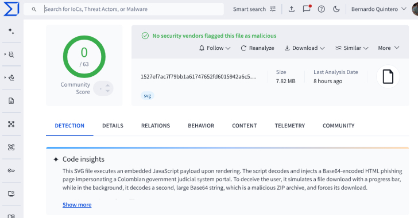This screenshot has width=418, height=218.
Task: Switch to the DETAILS tab
Action: (x=113, y=126)
